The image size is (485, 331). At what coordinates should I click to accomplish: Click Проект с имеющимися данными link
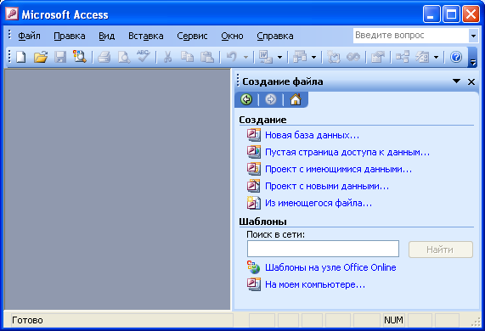[x=338, y=169]
